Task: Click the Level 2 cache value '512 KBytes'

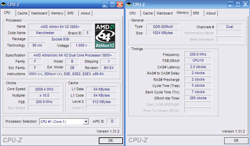Action: [x=102, y=102]
